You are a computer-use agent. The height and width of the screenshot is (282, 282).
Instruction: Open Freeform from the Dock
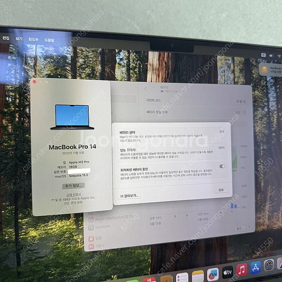[x=213, y=274]
